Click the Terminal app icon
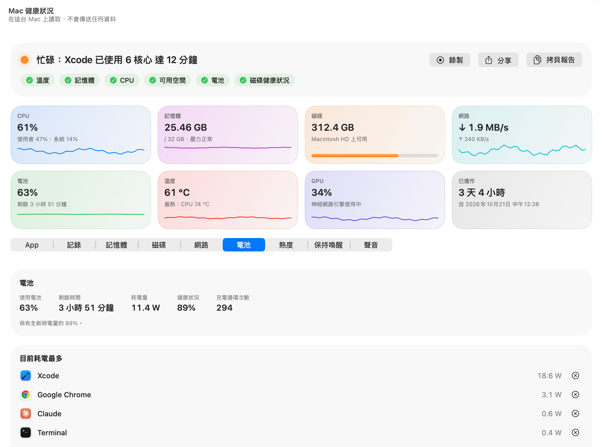The width and height of the screenshot is (600, 447). pyautogui.click(x=26, y=432)
